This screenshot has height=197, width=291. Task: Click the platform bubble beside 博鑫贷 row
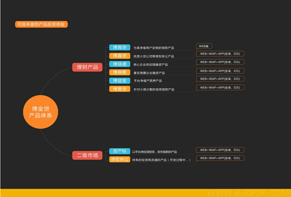click(220, 54)
